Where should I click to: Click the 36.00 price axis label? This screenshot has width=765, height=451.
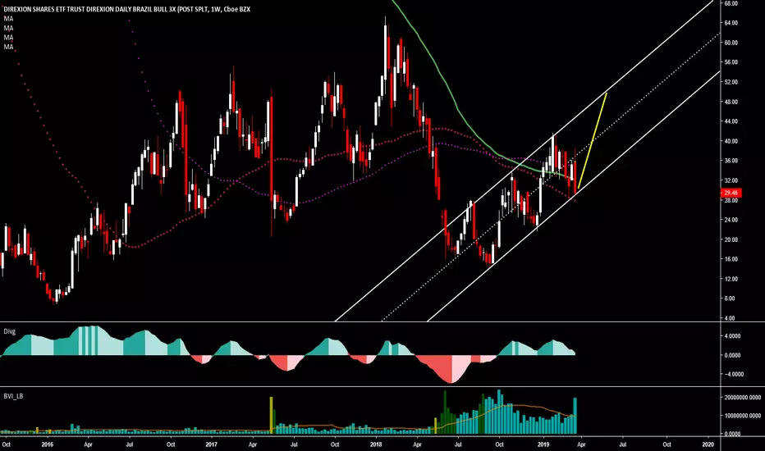point(731,161)
